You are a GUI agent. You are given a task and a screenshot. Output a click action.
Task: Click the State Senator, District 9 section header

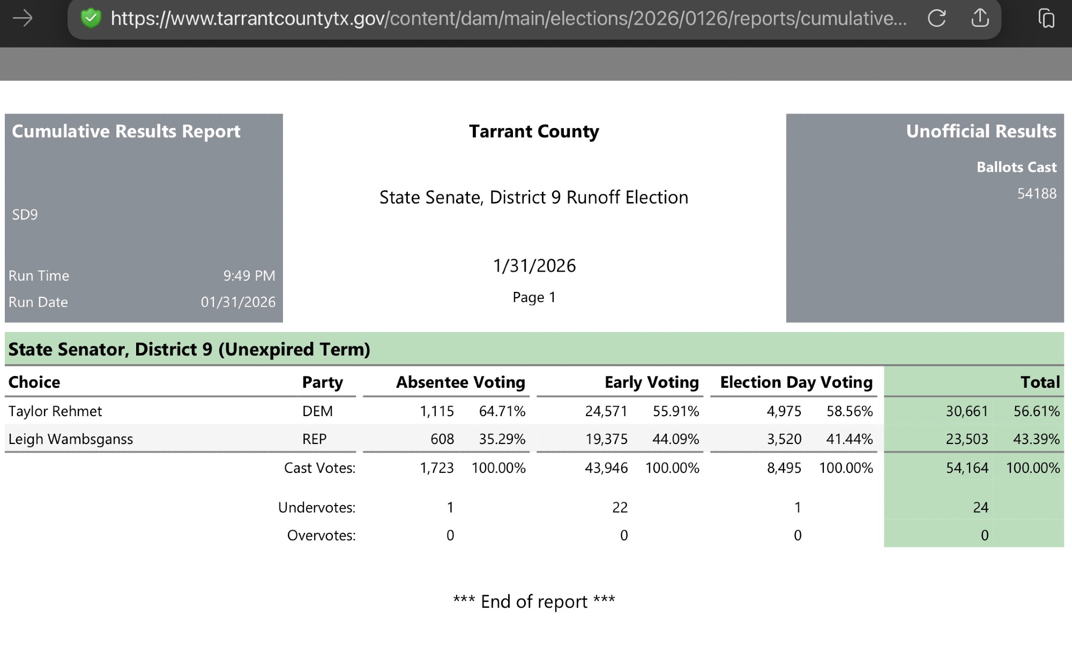pyautogui.click(x=189, y=349)
